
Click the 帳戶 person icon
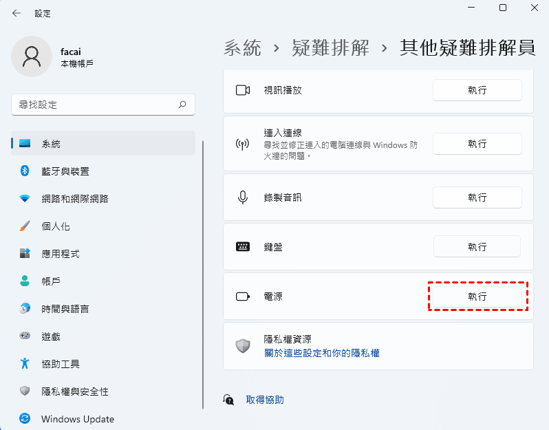coord(25,281)
